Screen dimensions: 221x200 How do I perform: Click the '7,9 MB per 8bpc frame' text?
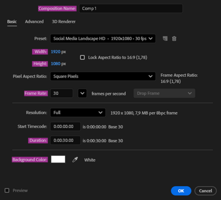pyautogui.click(x=156, y=113)
